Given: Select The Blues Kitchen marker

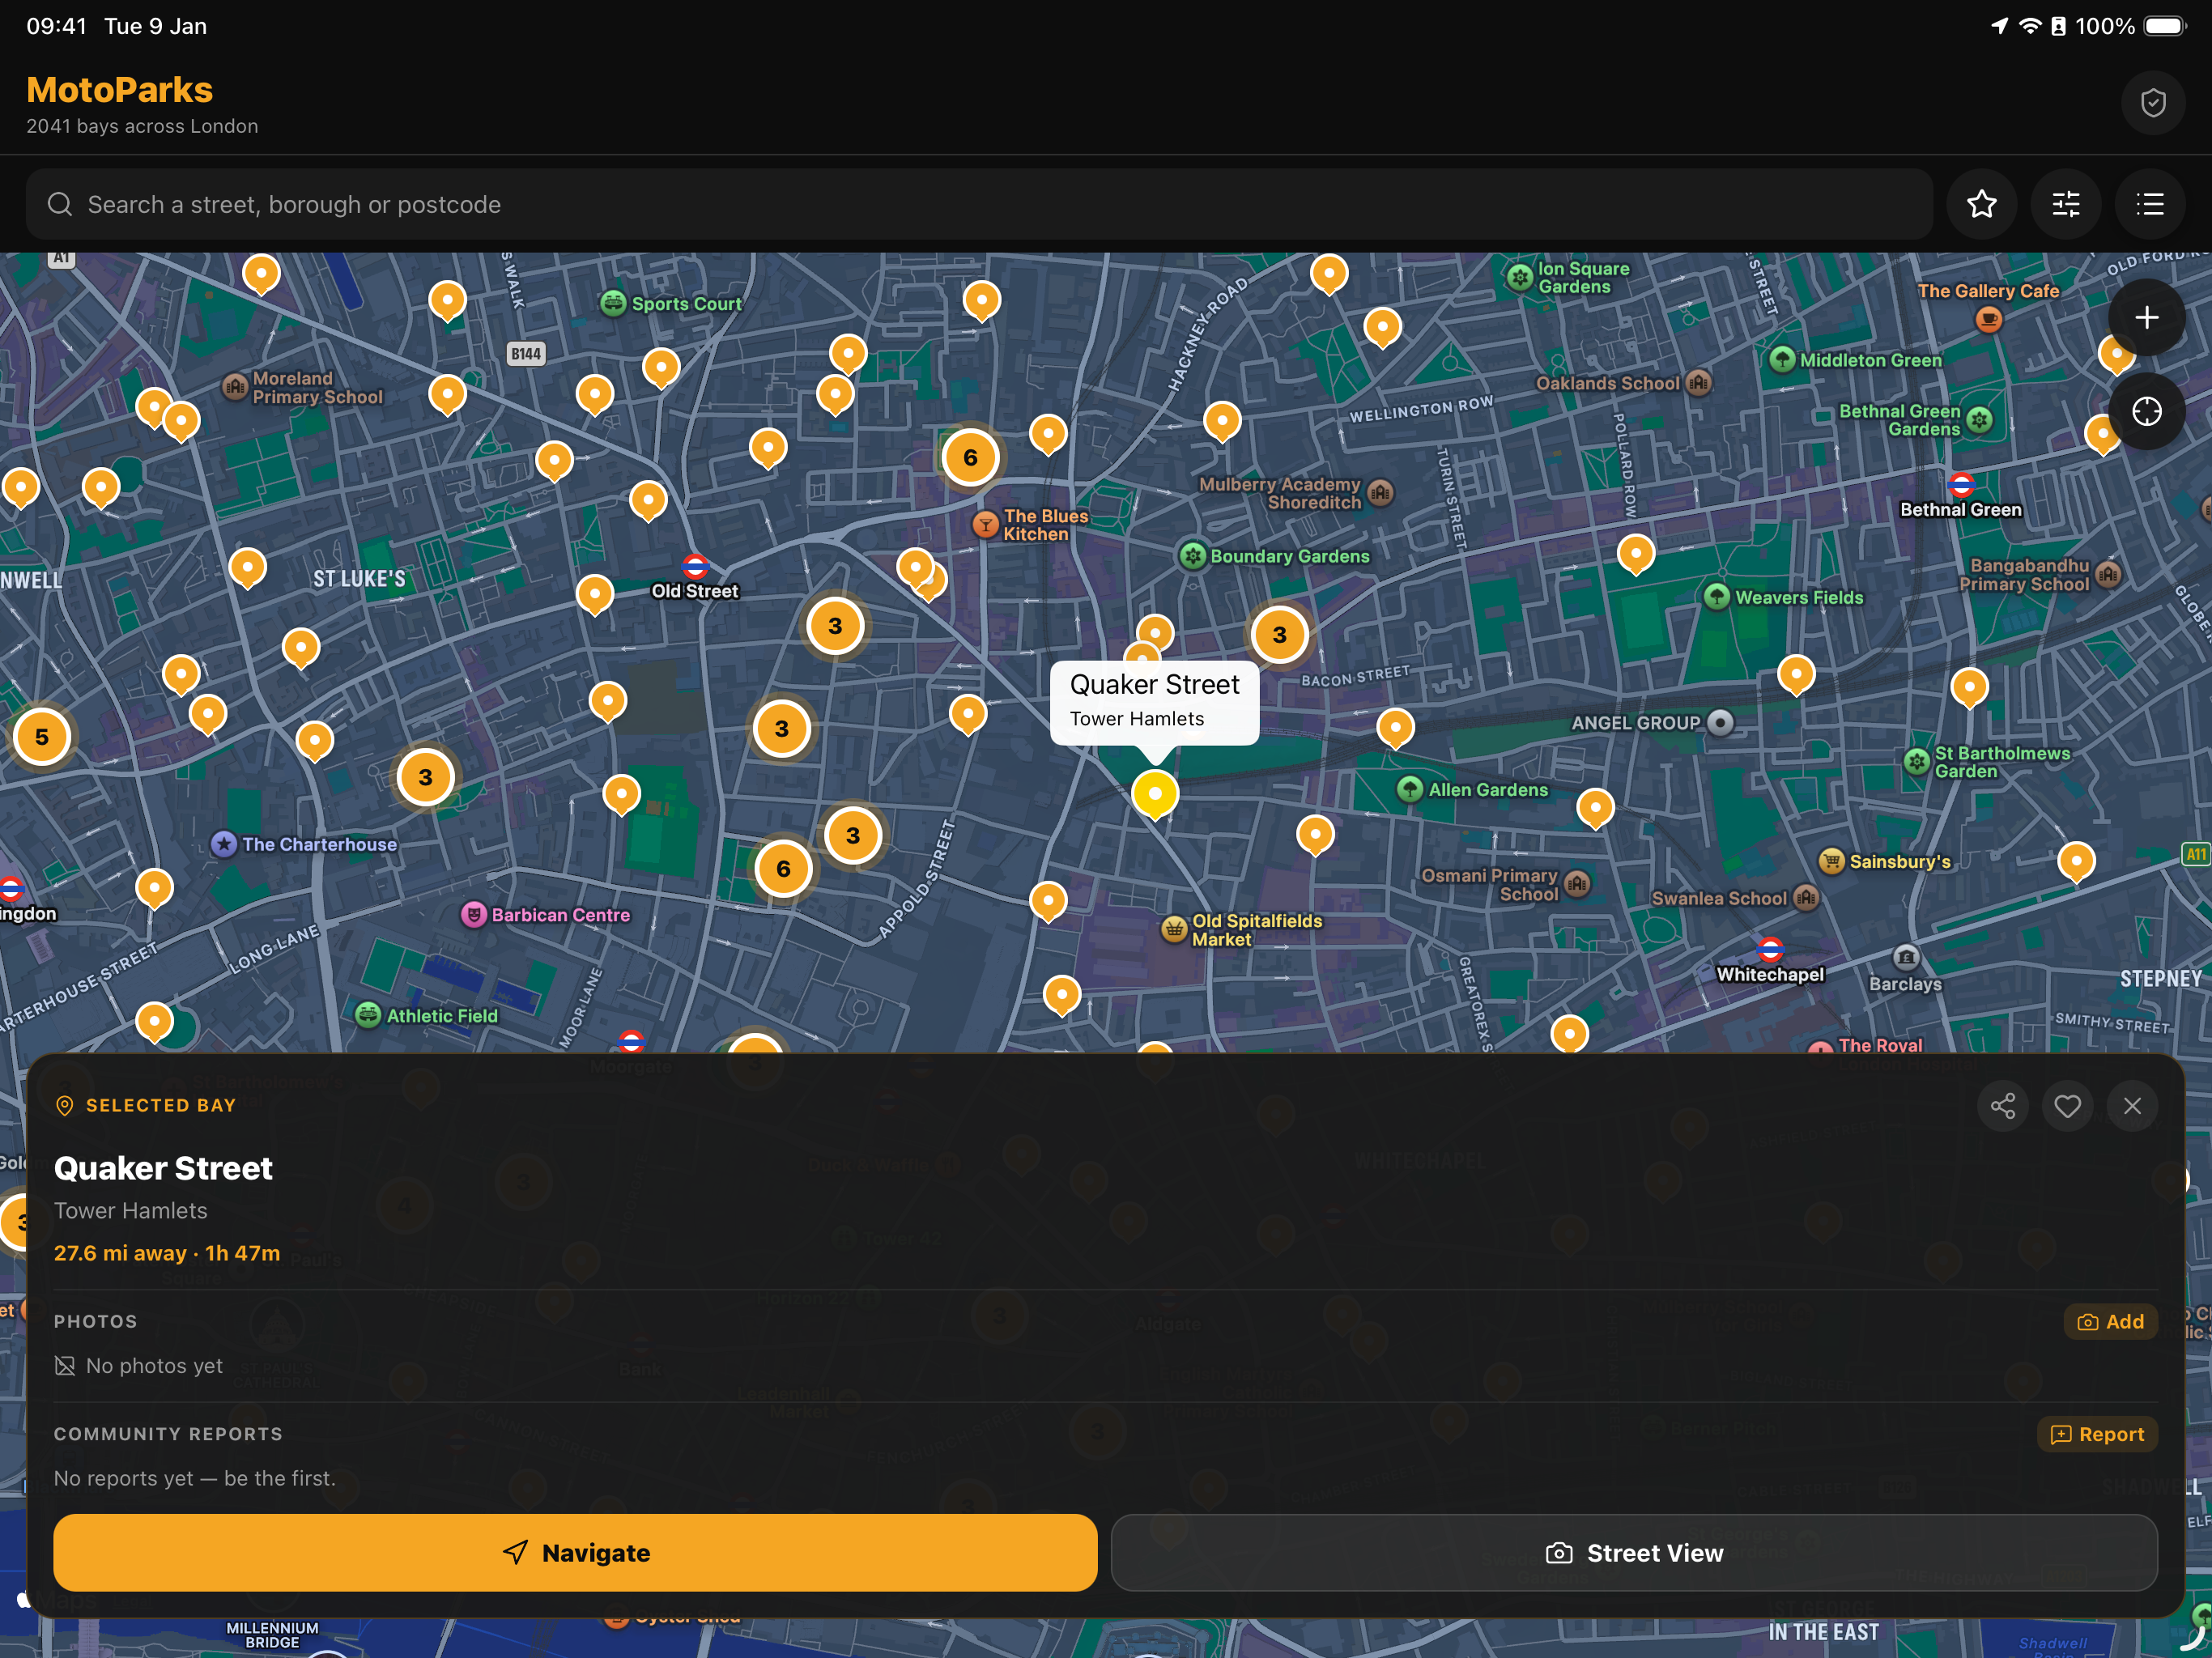Looking at the screenshot, I should (986, 524).
